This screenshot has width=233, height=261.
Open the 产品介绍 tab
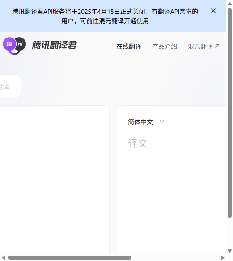click(165, 46)
